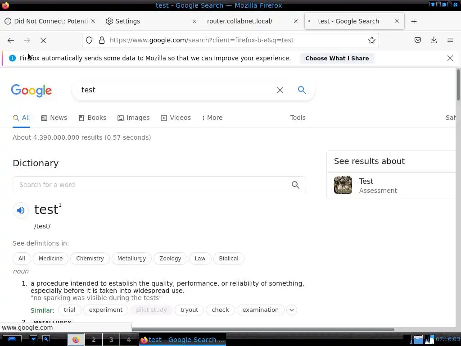461x346 pixels.
Task: Select the News results tab
Action: tap(54, 118)
